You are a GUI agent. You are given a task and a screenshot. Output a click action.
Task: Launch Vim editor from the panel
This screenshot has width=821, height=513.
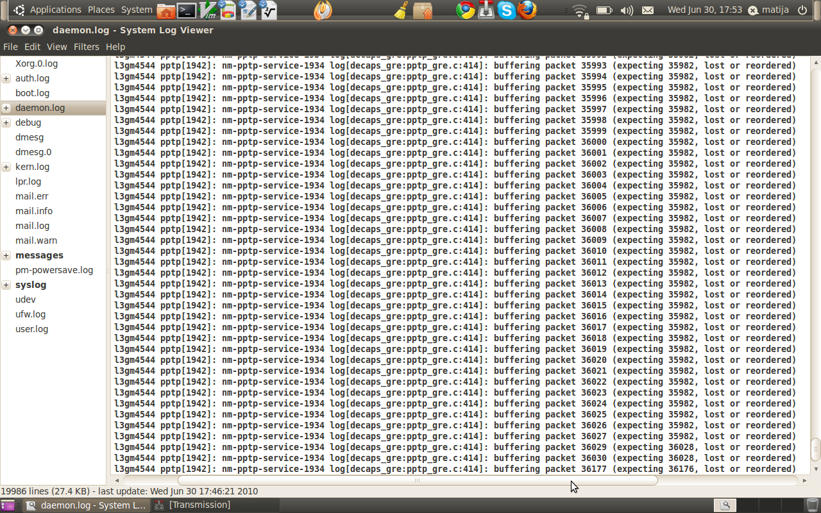point(207,10)
